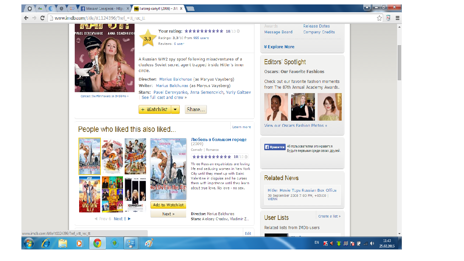Click the WENN news source link
The image size is (464, 261).
click(272, 199)
